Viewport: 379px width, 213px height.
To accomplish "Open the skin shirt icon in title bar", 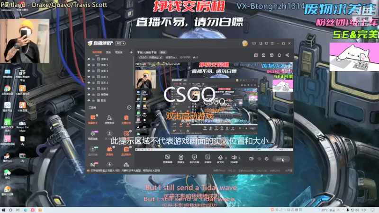I will pyautogui.click(x=266, y=44).
